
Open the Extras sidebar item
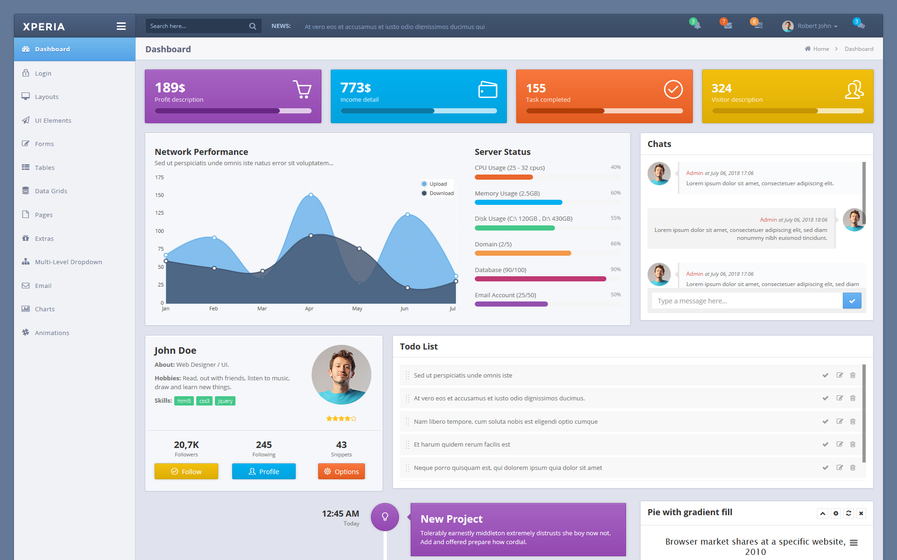tap(75, 238)
